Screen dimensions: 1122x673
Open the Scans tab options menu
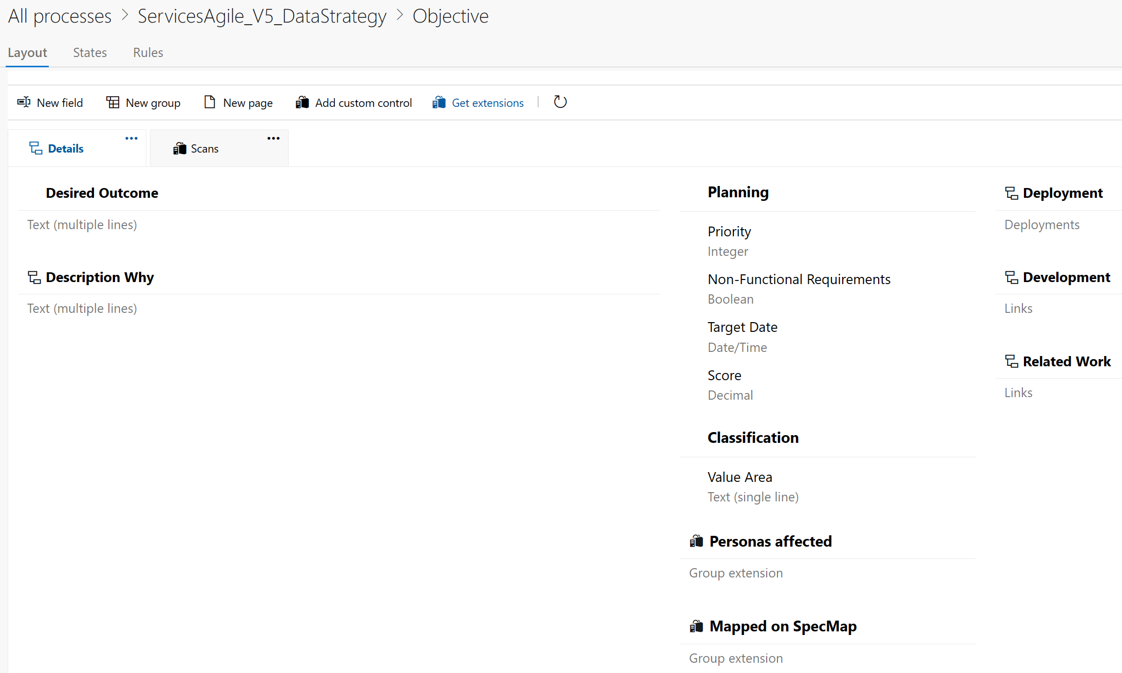click(x=273, y=138)
